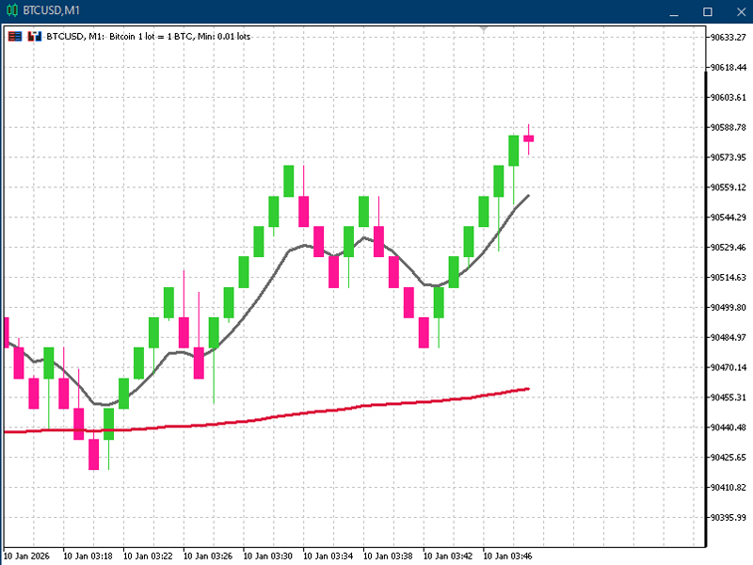Click the 10 Jan 03:30 time label
The width and height of the screenshot is (753, 565).
pyautogui.click(x=268, y=556)
